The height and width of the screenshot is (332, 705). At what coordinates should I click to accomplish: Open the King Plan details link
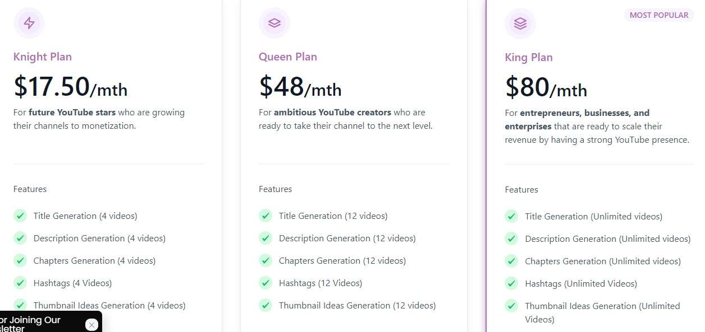[x=528, y=57]
